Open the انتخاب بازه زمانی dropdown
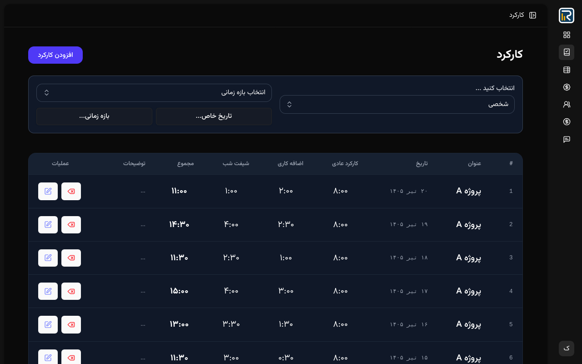Image resolution: width=582 pixels, height=364 pixels. coord(154,93)
